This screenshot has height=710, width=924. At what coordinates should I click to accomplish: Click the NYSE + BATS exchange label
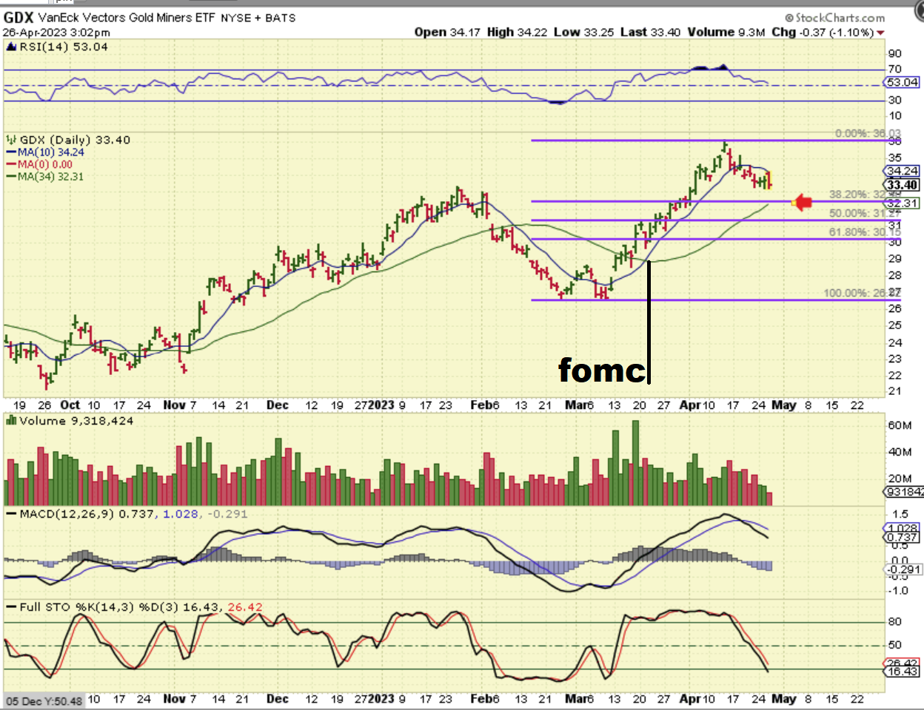[258, 18]
